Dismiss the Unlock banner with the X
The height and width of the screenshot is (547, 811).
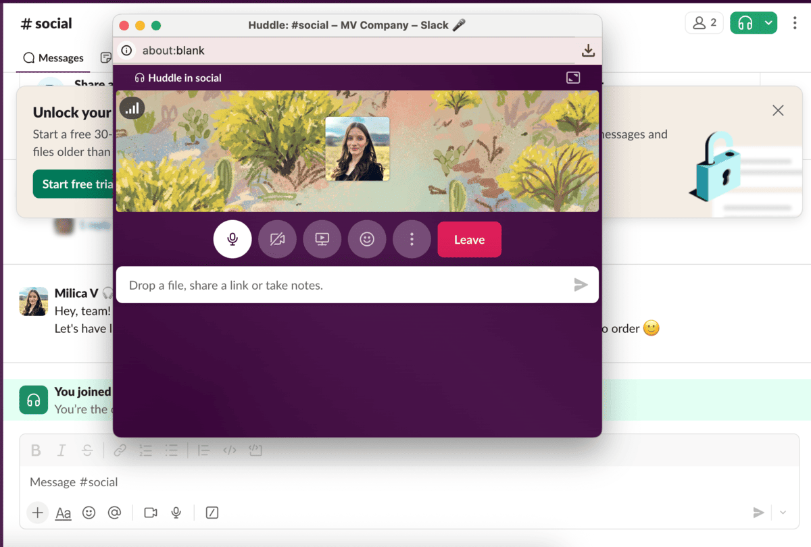coord(778,111)
